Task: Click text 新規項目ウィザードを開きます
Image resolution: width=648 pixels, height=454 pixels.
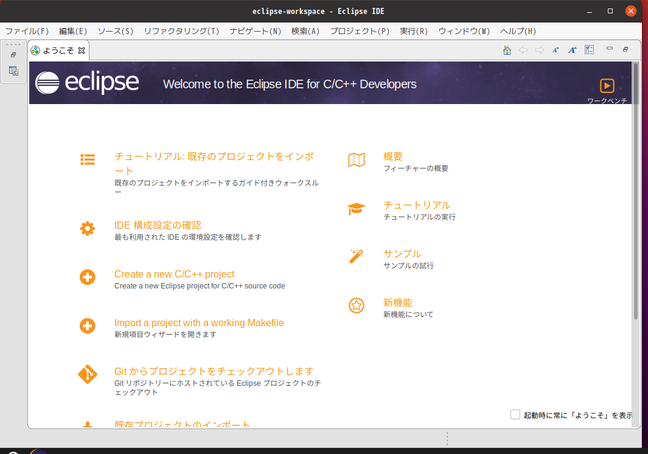Action: click(165, 335)
